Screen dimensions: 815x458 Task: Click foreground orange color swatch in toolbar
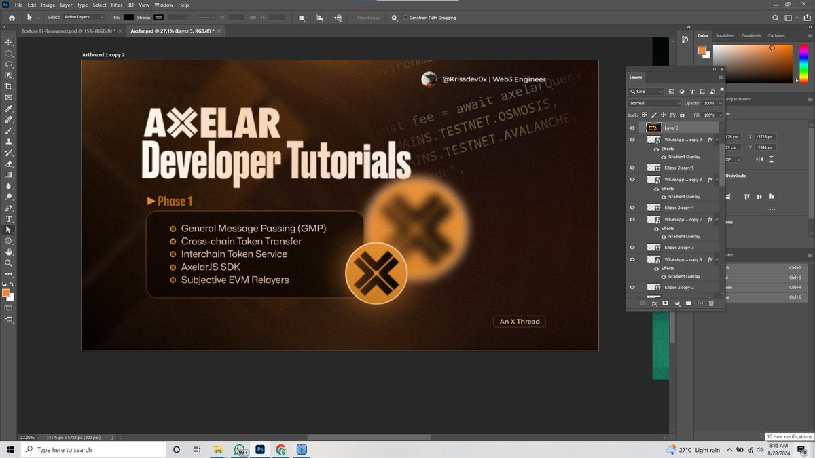click(6, 292)
